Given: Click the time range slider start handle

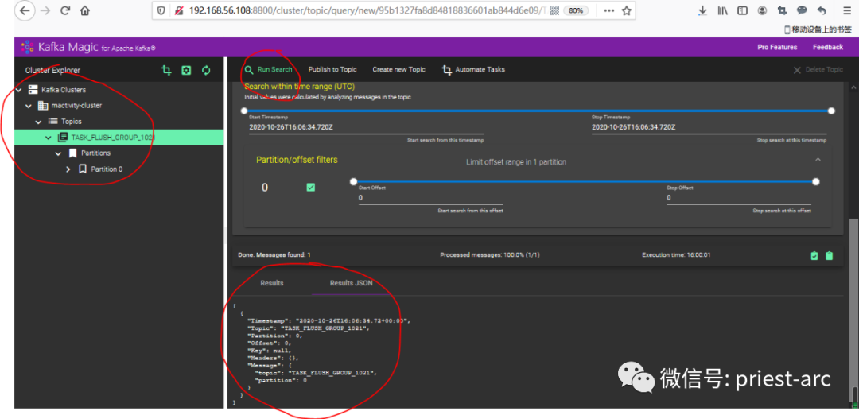Looking at the screenshot, I should point(244,111).
